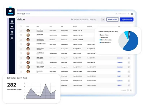
Task: Open the apps grid icon
Action: pyautogui.click(x=132, y=14)
